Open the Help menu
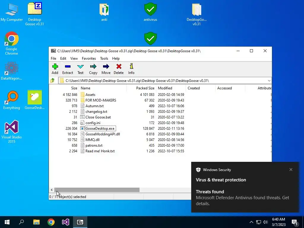The width and height of the screenshot is (304, 228). coord(116,58)
